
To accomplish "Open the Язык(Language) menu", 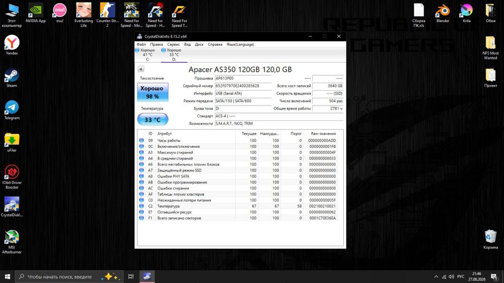I will click(x=240, y=44).
